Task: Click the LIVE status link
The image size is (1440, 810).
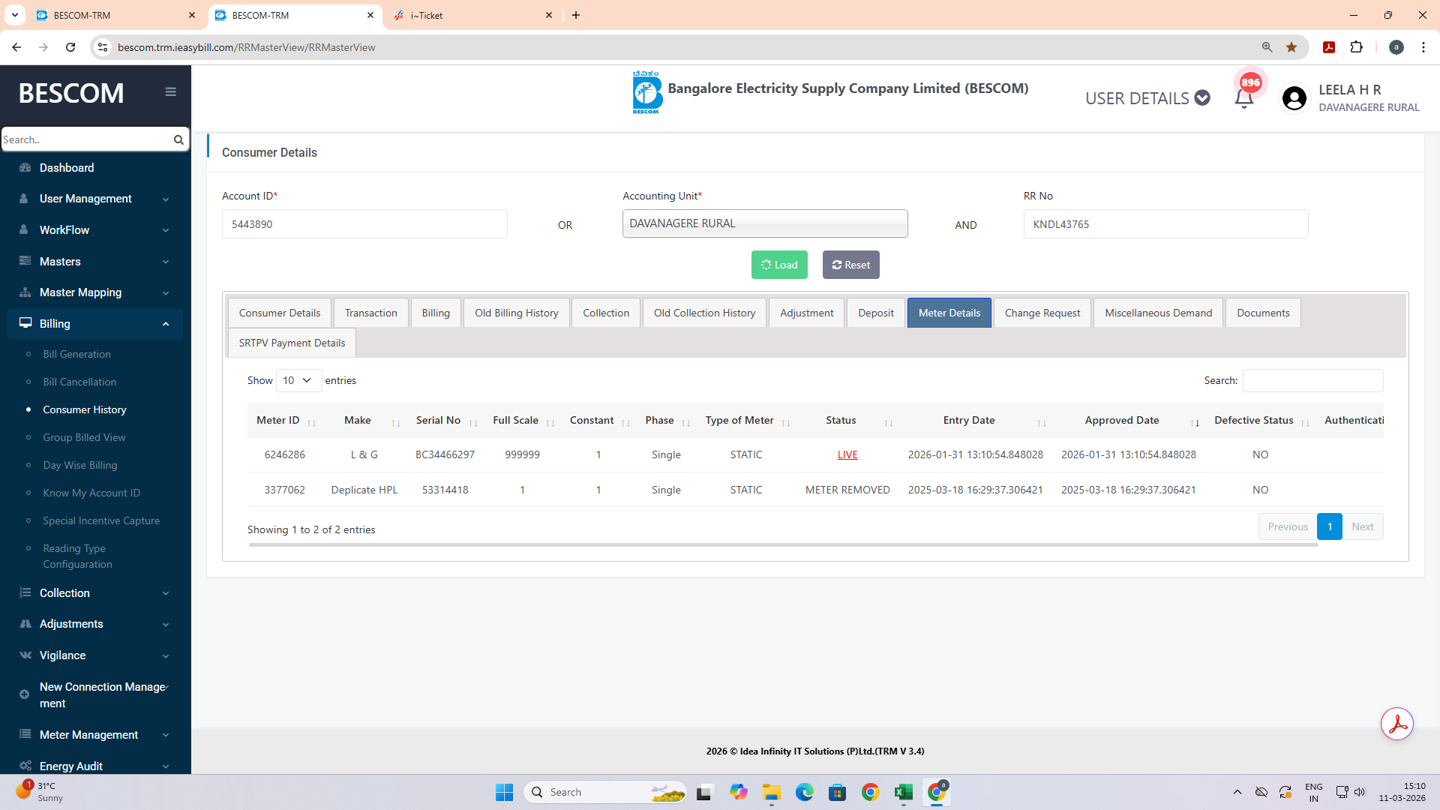Action: pyautogui.click(x=847, y=455)
